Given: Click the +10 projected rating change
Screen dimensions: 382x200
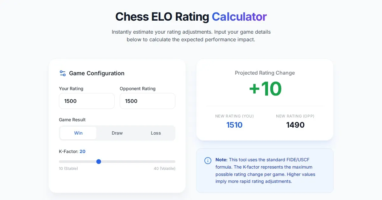Looking at the screenshot, I should tap(265, 89).
